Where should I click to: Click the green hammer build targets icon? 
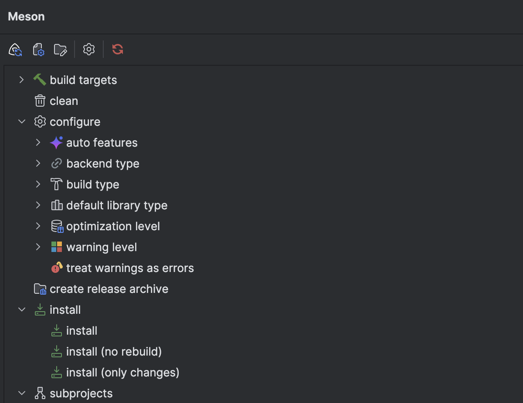[40, 80]
